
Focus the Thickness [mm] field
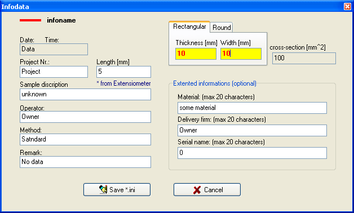click(196, 54)
